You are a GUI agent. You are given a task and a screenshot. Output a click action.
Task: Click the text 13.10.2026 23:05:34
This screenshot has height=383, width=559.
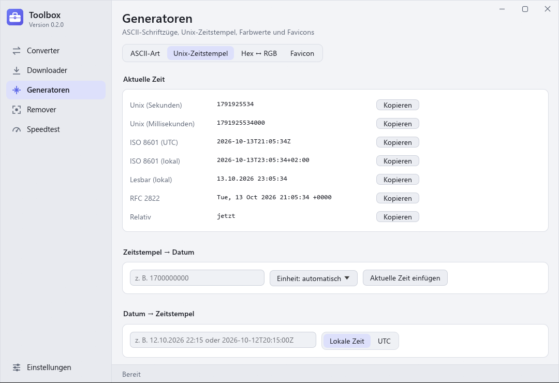(x=252, y=179)
